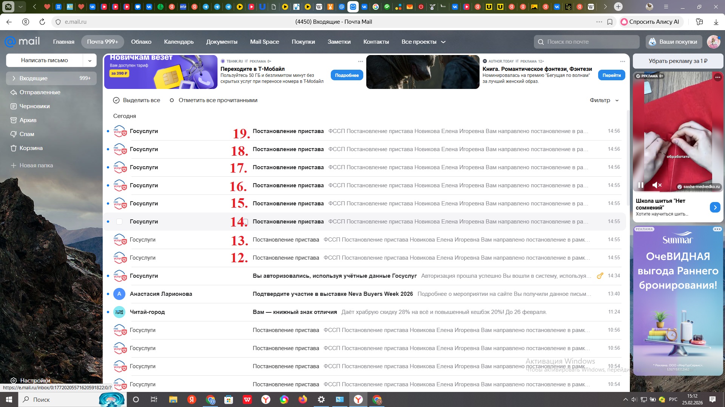Click Убрать рекламу за 1 ₽ button
725x407 pixels.
[x=678, y=61]
